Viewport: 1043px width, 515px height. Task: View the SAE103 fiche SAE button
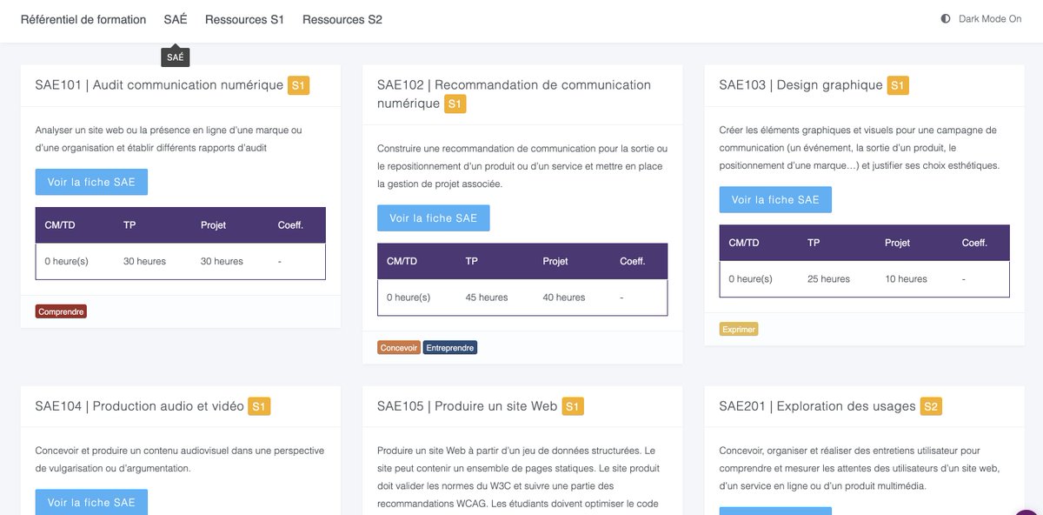click(775, 199)
